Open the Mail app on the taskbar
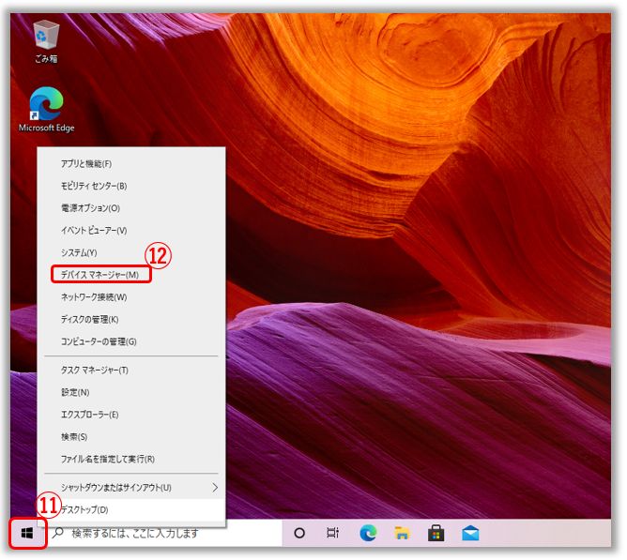This screenshot has height=560, width=627. point(470,533)
